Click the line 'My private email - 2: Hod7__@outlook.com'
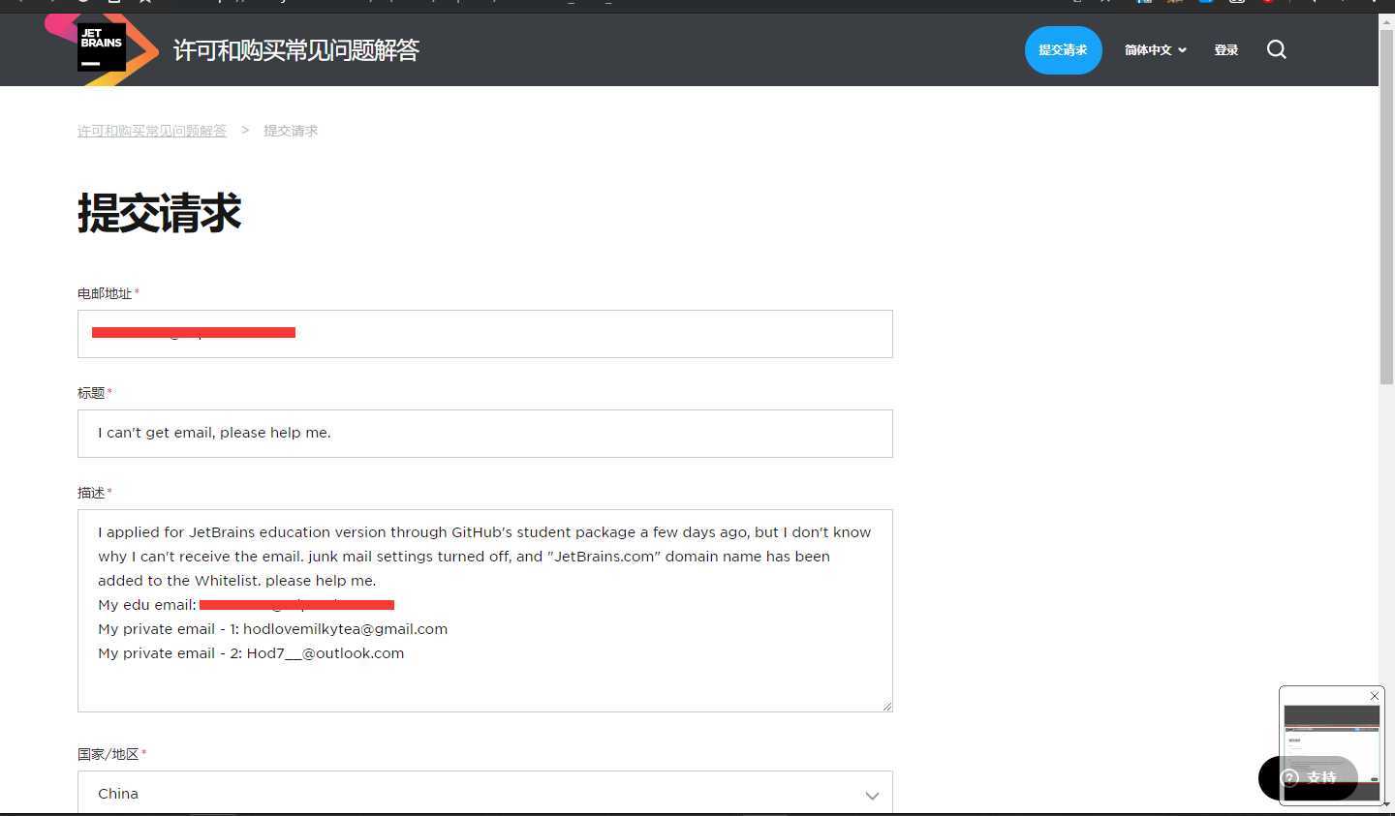 (251, 653)
